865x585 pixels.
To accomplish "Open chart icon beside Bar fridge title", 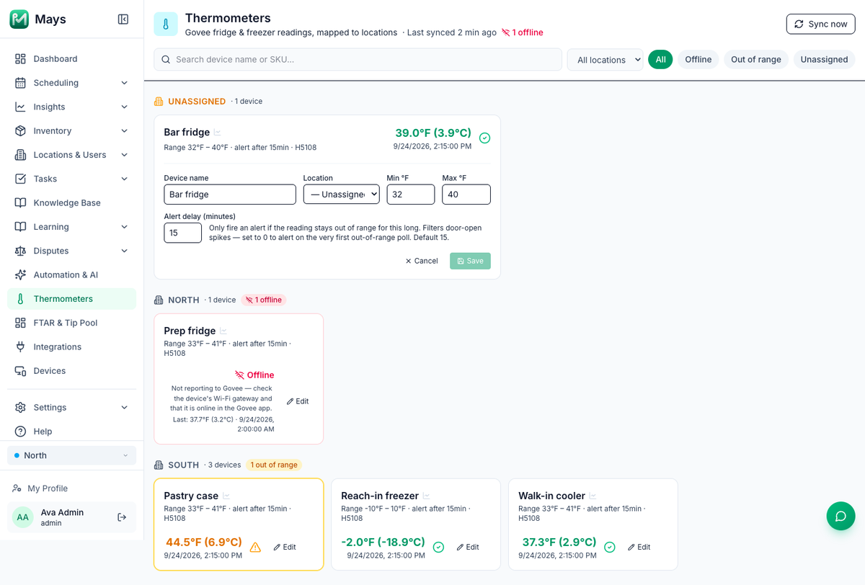I will 218,133.
